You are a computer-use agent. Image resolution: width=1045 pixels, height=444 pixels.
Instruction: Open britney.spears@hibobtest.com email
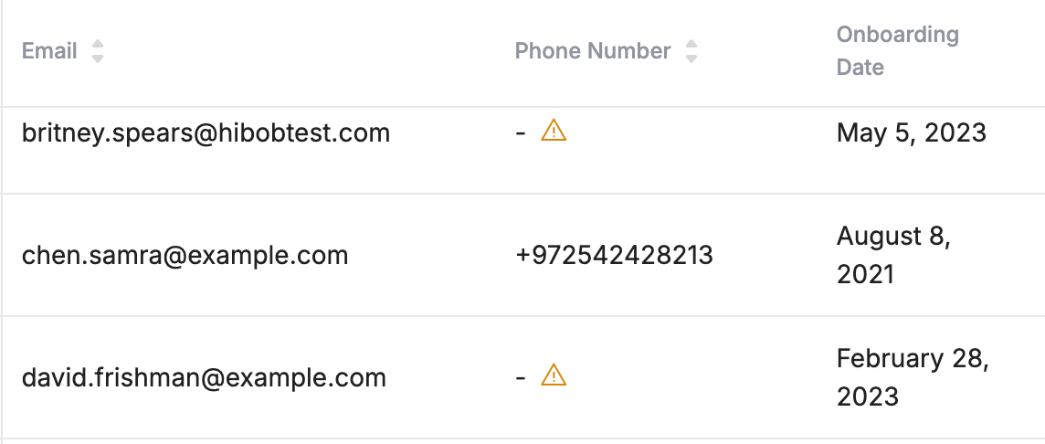[206, 132]
